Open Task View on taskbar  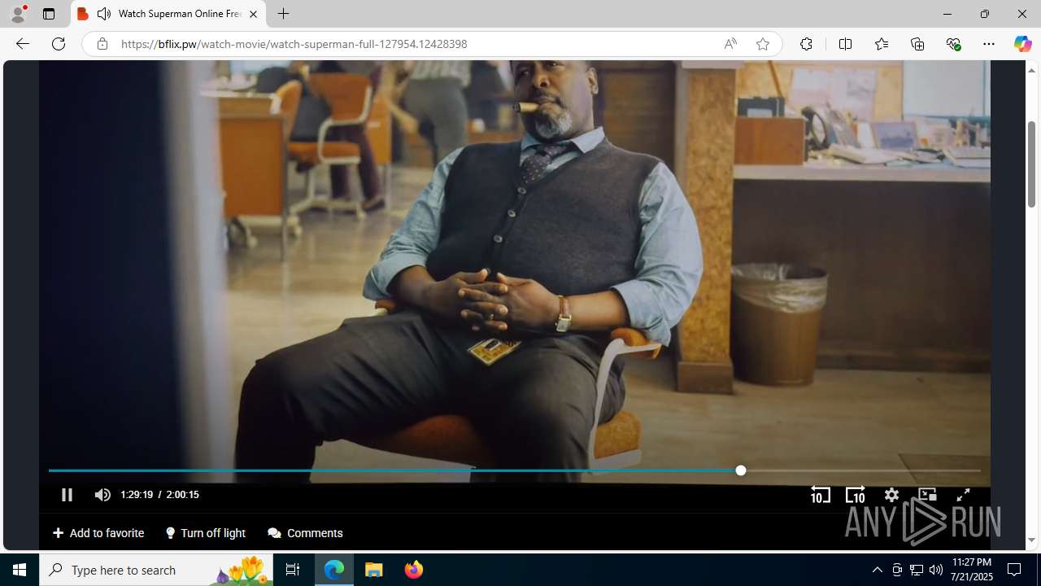click(293, 570)
